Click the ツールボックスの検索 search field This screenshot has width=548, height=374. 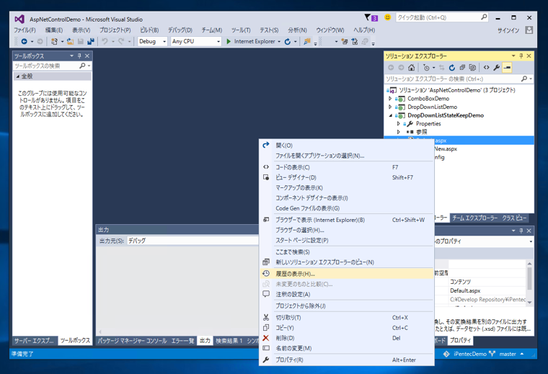pyautogui.click(x=52, y=66)
